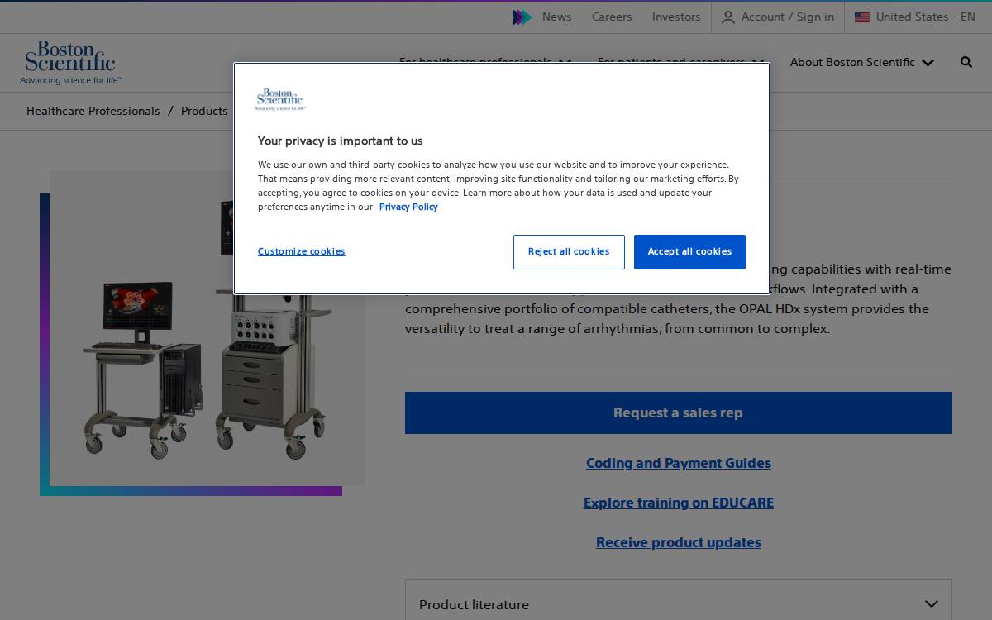Click Receive product updates link

pyautogui.click(x=679, y=542)
